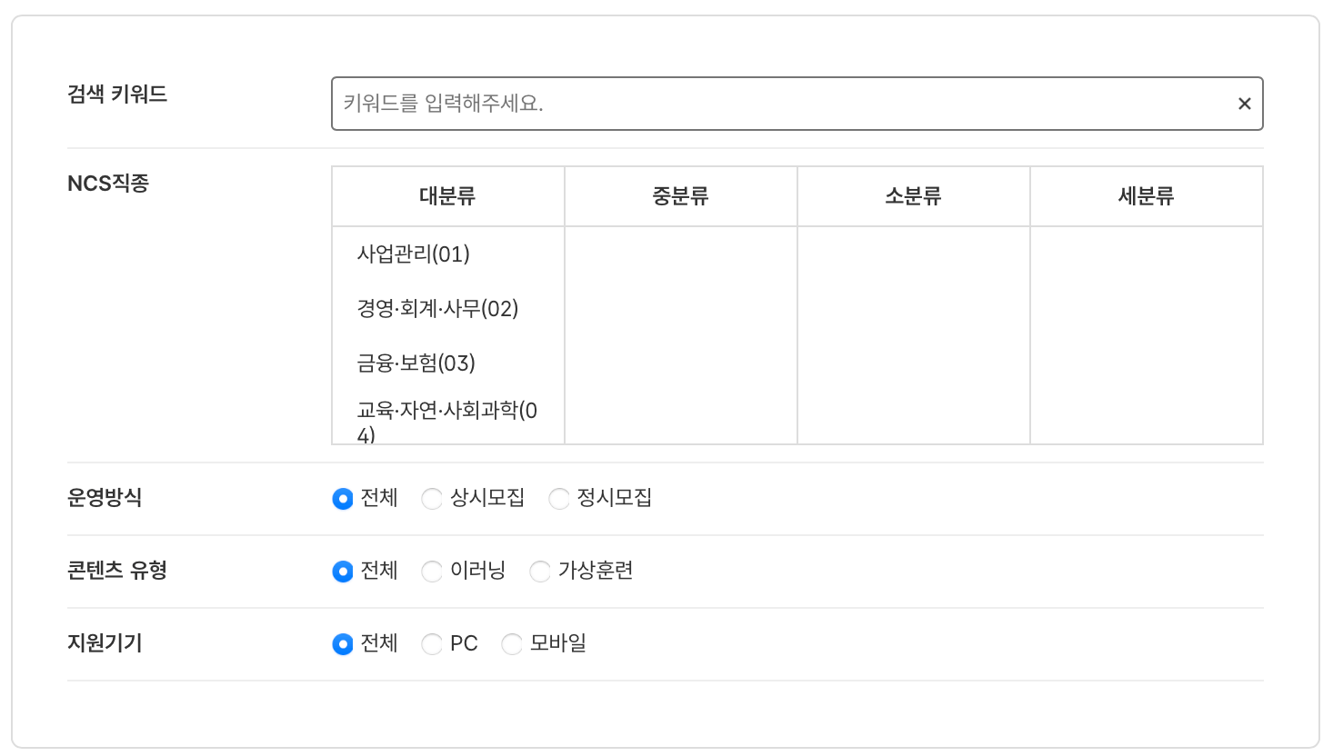The height and width of the screenshot is (756, 1333).
Task: Clear the keyword search field using the X icon
Action: click(1244, 104)
